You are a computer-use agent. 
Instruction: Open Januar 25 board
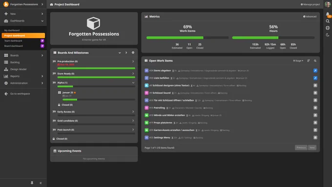(x=68, y=93)
